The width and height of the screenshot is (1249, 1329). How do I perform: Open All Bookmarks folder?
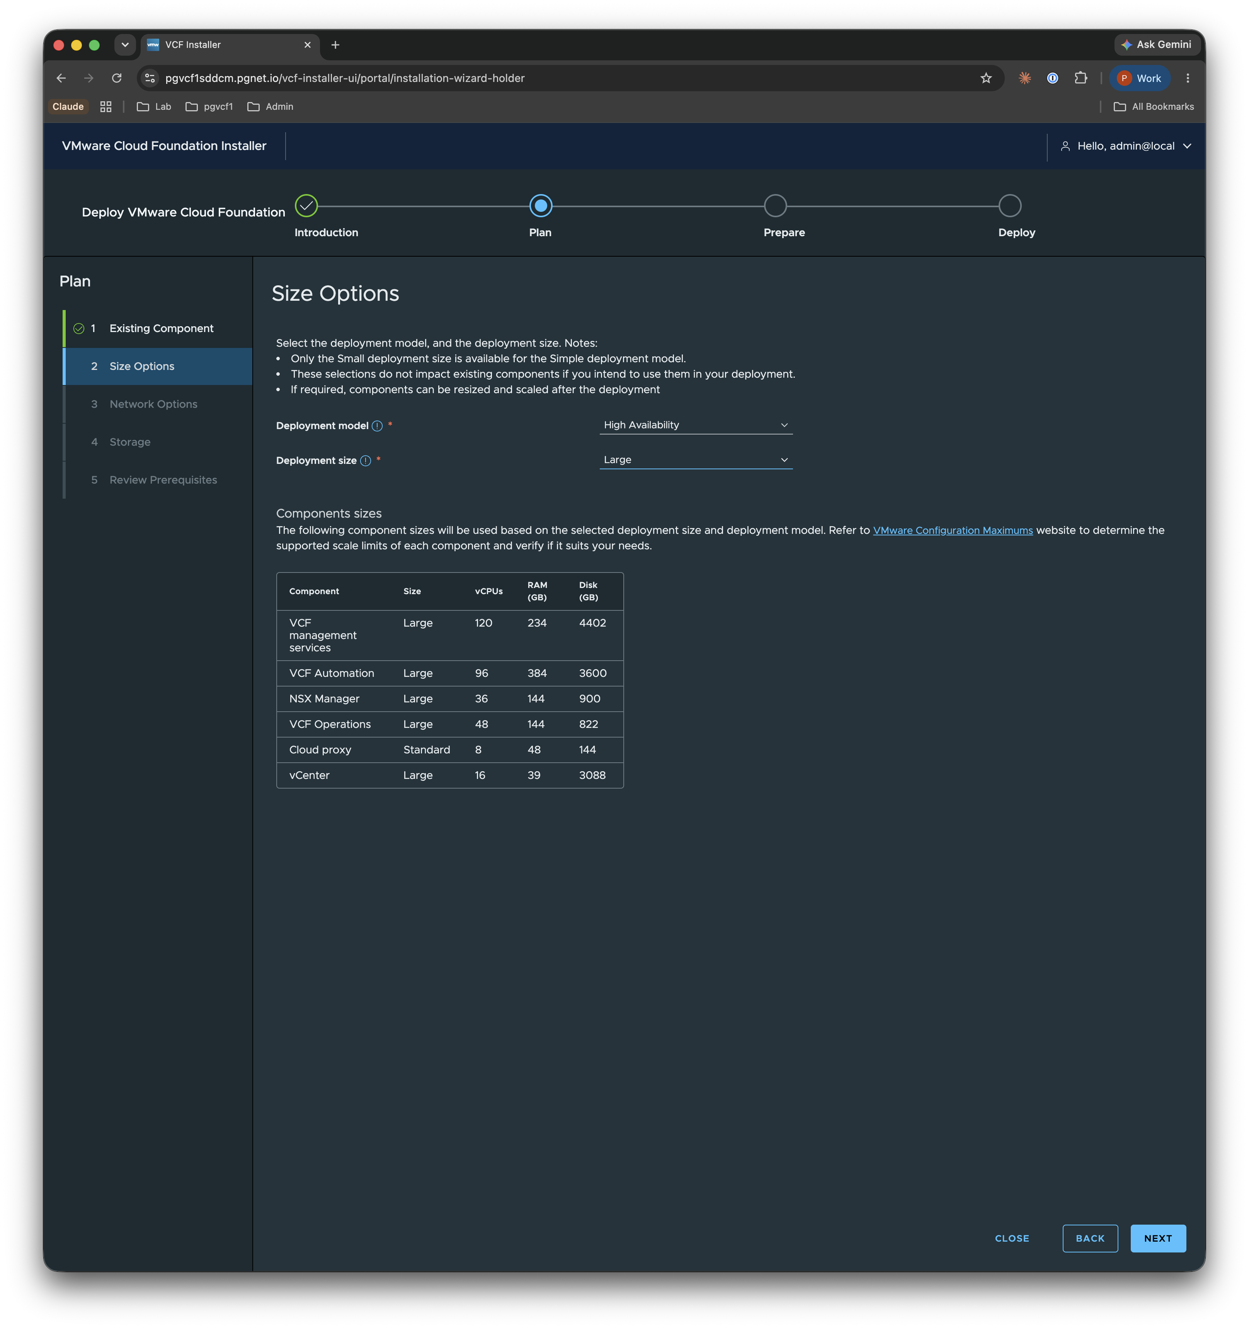click(1154, 107)
